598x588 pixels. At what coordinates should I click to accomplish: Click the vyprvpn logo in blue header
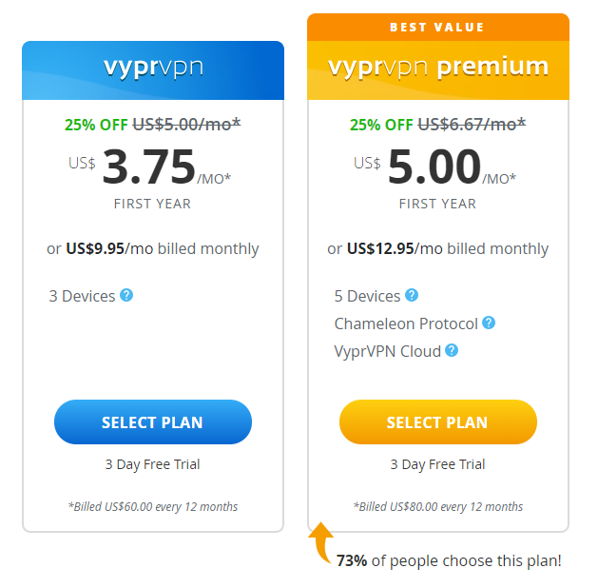coord(153,69)
